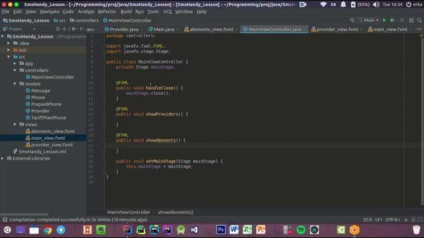Viewport: 424px width, 238px height.
Task: Open the File menu
Action: (x=5, y=12)
